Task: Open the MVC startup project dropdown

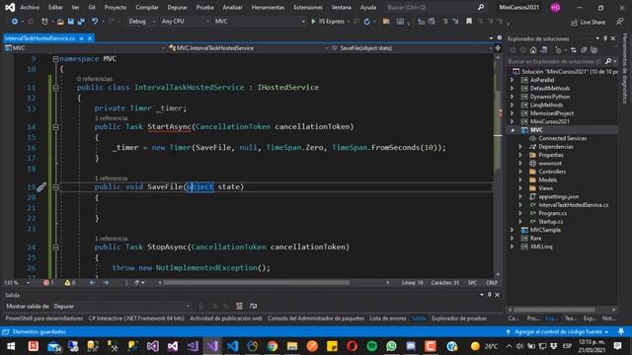Action: coord(260,22)
